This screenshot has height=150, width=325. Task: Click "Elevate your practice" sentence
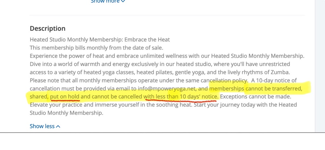tap(57, 105)
